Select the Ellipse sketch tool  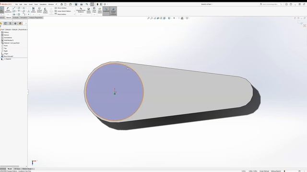(24, 11)
